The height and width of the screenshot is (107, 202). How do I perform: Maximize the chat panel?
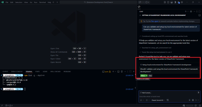click(x=199, y=12)
